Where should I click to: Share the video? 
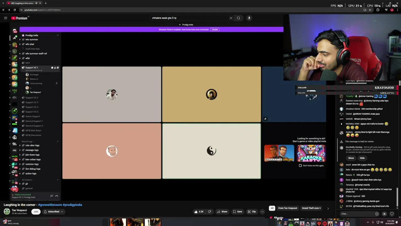coord(222,212)
